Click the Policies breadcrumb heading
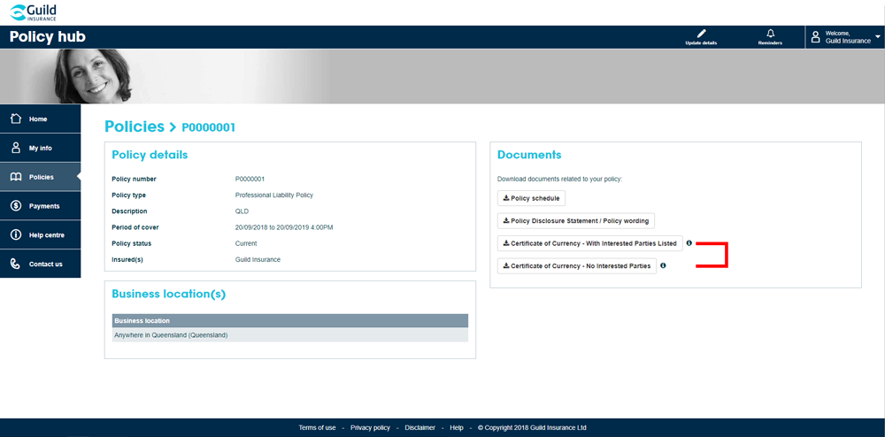Image resolution: width=885 pixels, height=437 pixels. (135, 126)
